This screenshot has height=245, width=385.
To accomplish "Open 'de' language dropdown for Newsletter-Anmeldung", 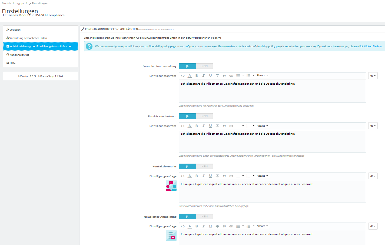I will tap(373, 226).
